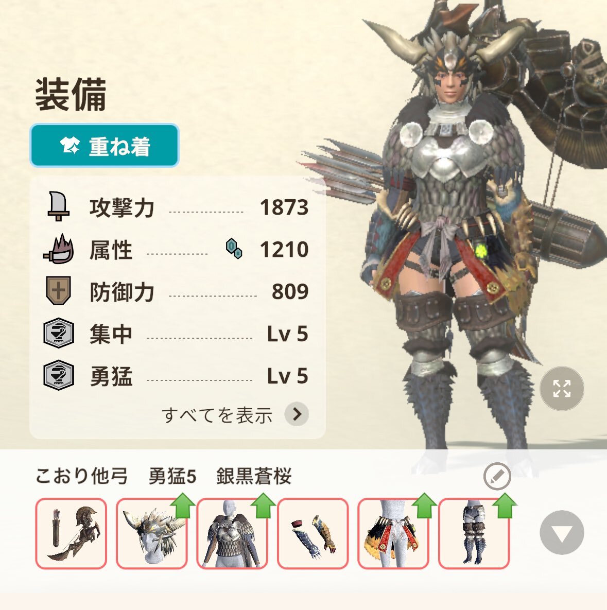
Task: Select the leg greaves armor slot
Action: pos(474,533)
